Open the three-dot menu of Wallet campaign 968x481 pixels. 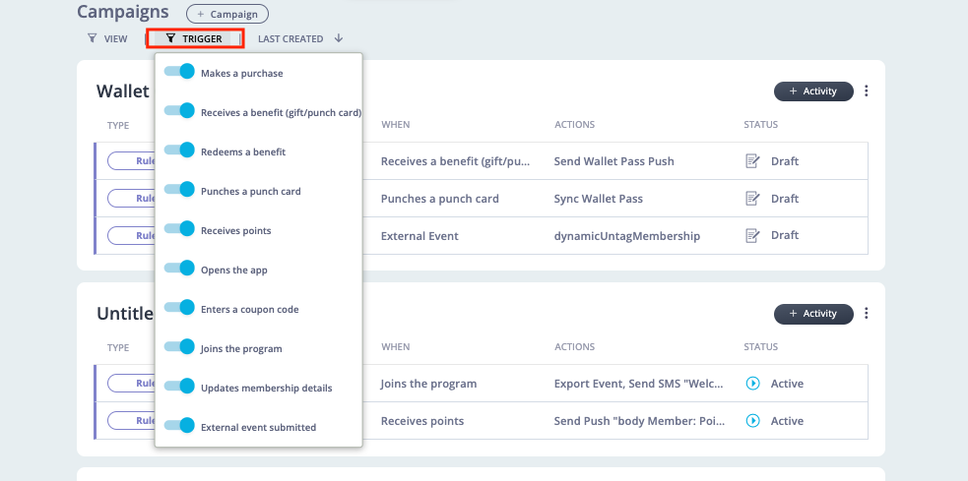(x=867, y=91)
